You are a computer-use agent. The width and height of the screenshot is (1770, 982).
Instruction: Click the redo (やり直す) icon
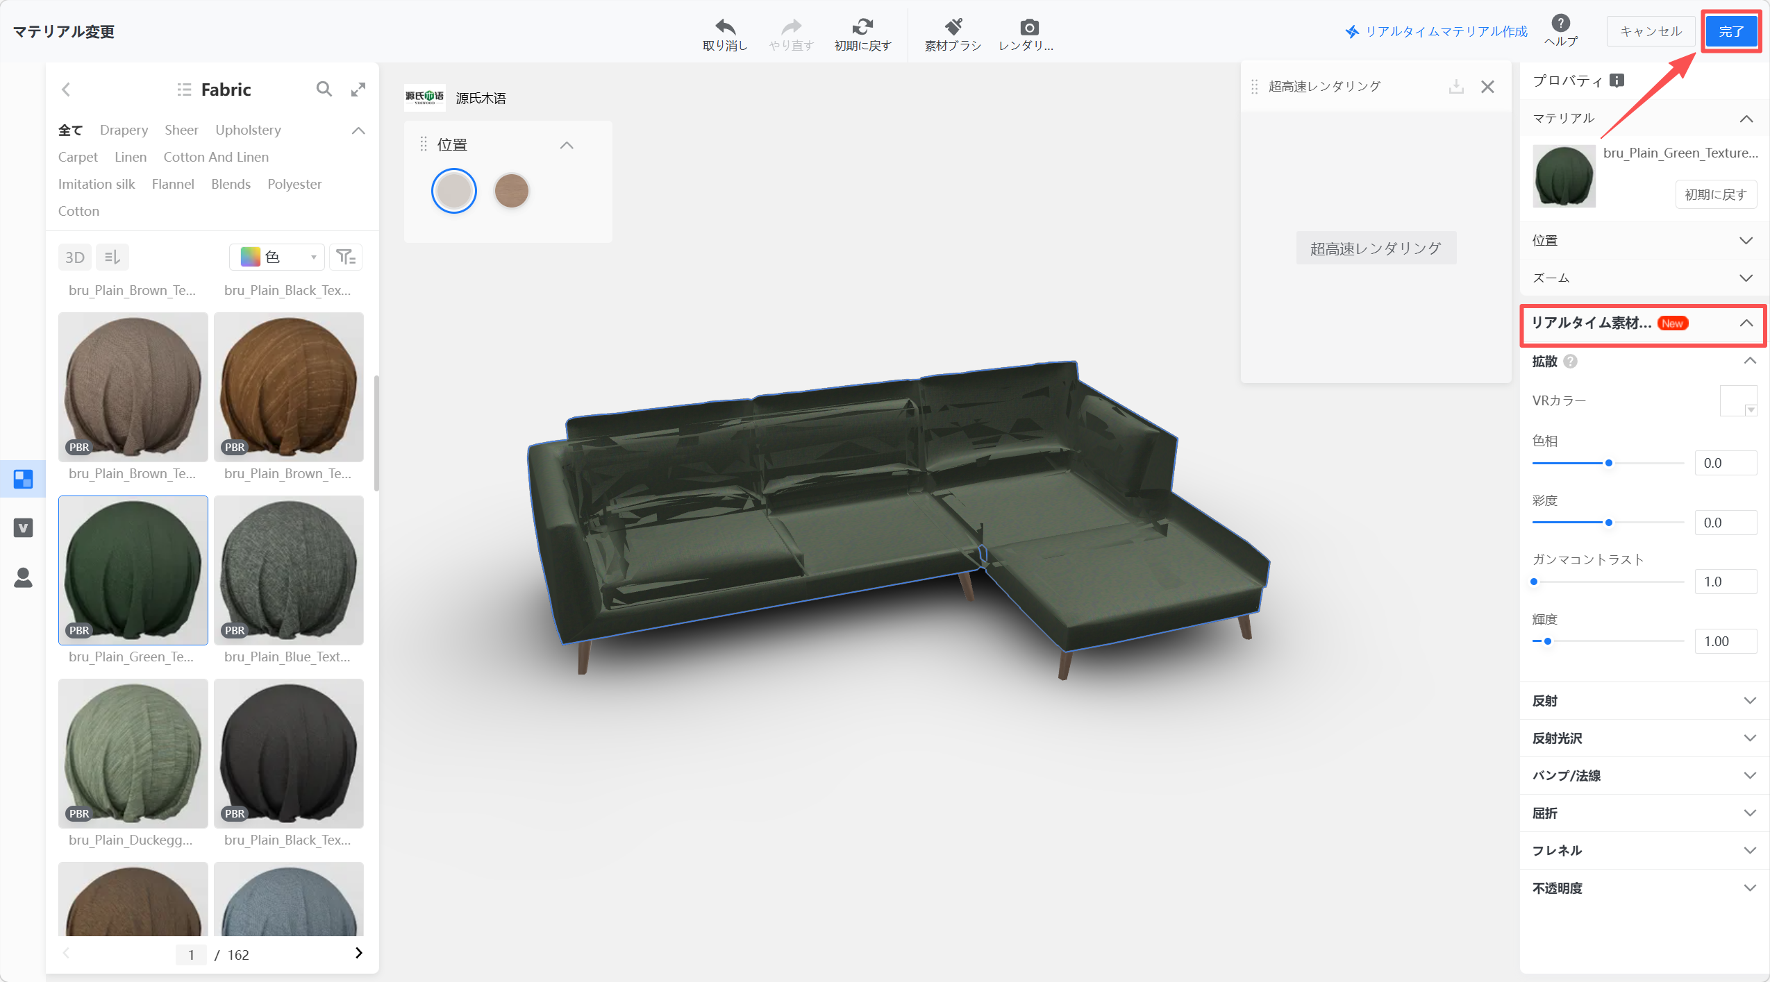(791, 27)
